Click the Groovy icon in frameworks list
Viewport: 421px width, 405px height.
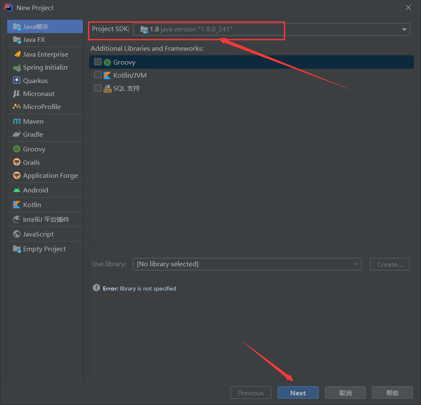pyautogui.click(x=107, y=62)
